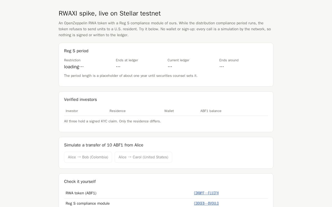The image size is (332, 207).
Task: Click the 'Wallet' column header
Action: [169, 111]
